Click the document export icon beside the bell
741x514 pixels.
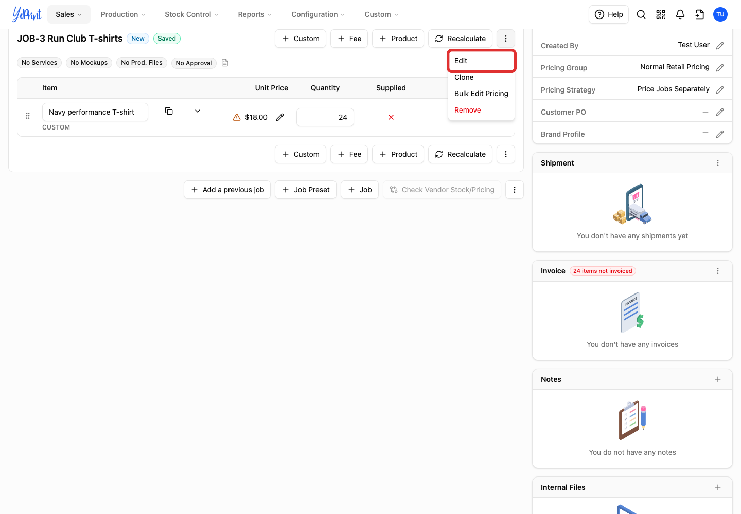pos(700,14)
